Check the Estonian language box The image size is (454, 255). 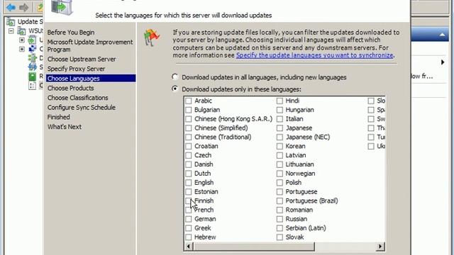189,192
